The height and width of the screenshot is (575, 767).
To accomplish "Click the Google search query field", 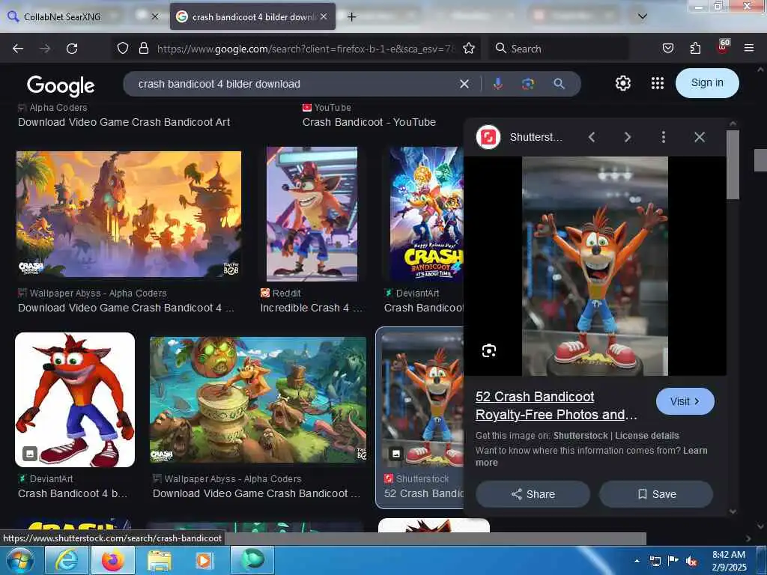I will pos(294,84).
